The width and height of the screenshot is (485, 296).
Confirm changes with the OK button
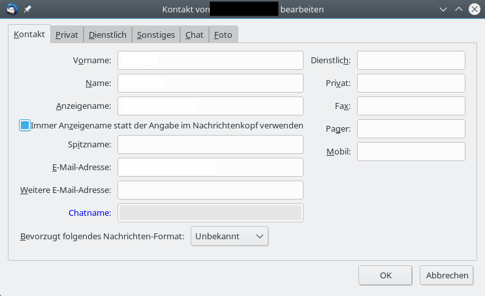click(385, 275)
